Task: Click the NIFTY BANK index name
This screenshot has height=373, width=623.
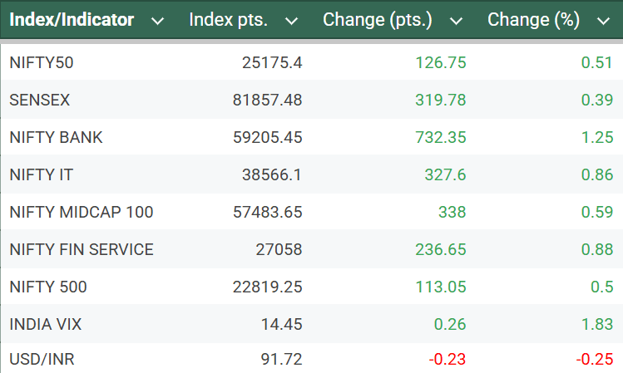Action: coord(56,138)
